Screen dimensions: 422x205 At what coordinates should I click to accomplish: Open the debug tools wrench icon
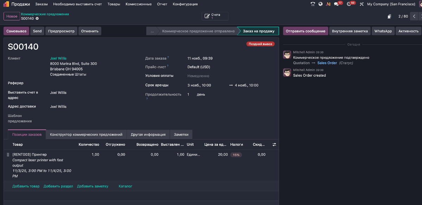[362, 4]
